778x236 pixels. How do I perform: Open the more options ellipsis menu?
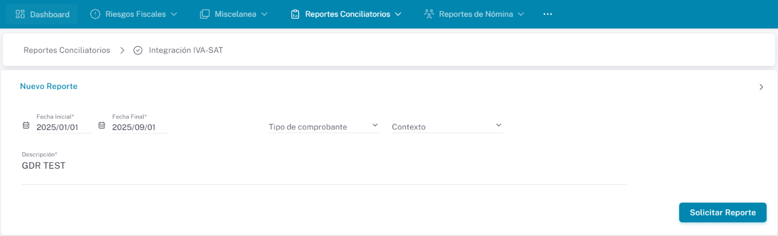tap(547, 14)
